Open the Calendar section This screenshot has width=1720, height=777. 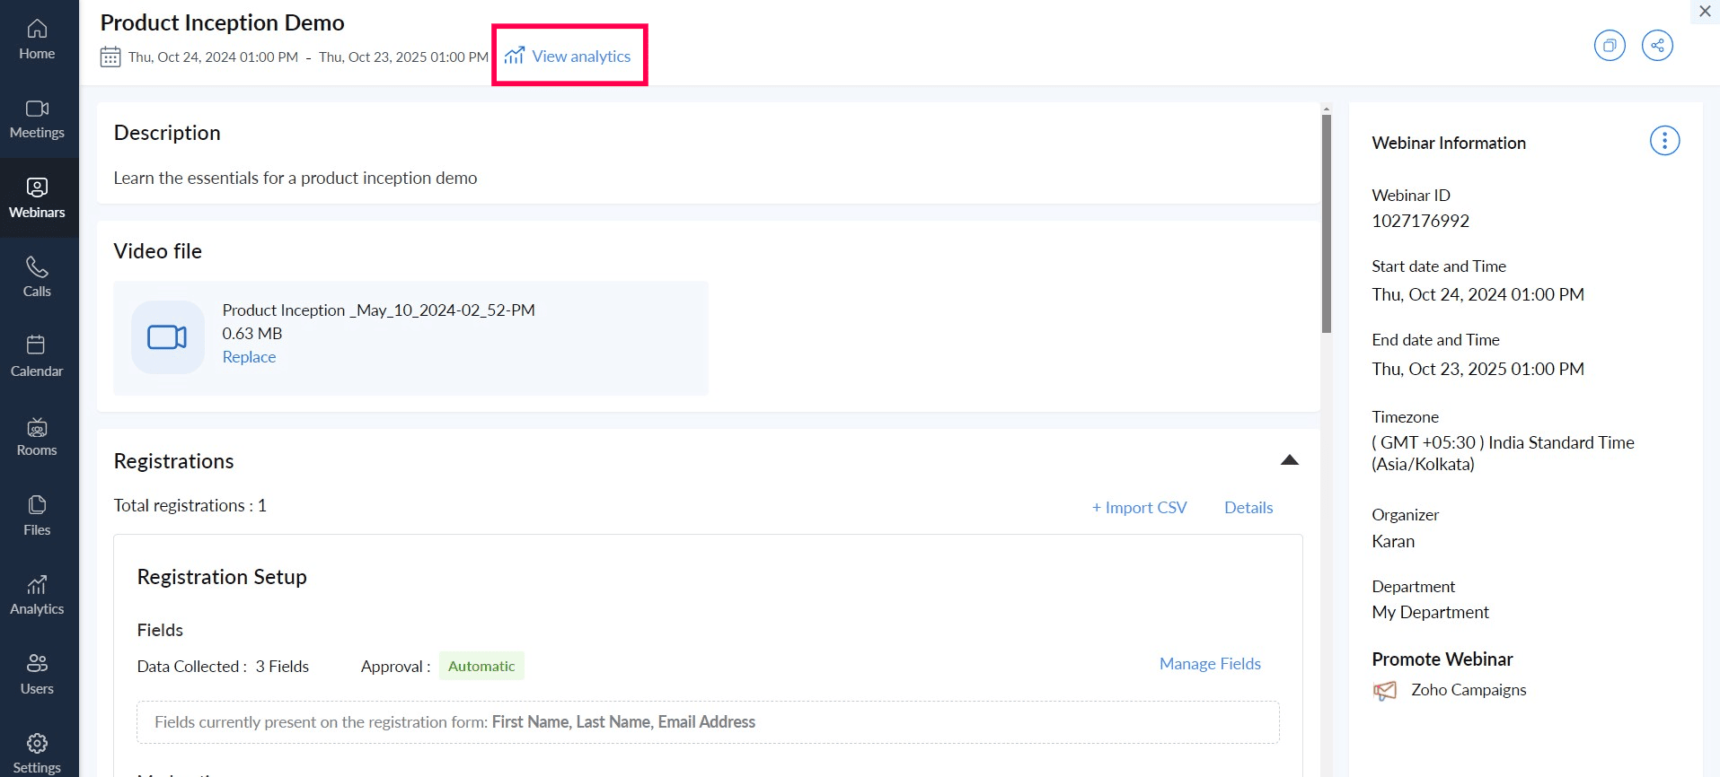pyautogui.click(x=37, y=357)
